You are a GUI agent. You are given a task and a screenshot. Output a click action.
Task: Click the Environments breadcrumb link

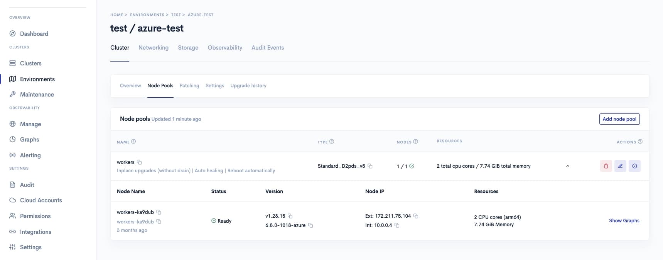(147, 15)
